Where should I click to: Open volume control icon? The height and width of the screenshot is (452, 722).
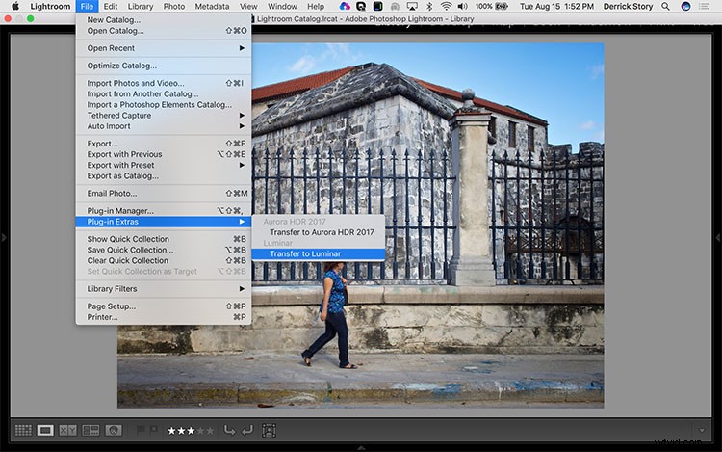click(463, 6)
